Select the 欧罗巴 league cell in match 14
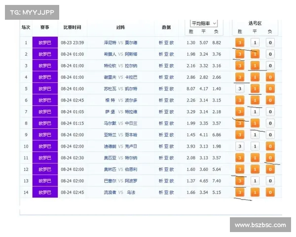Screen dimensions: 296x237 point(45,193)
